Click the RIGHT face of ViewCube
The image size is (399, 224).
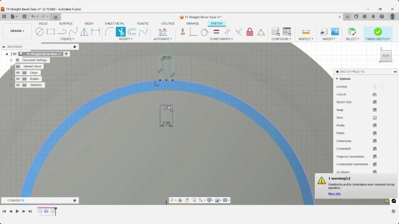[386, 56]
